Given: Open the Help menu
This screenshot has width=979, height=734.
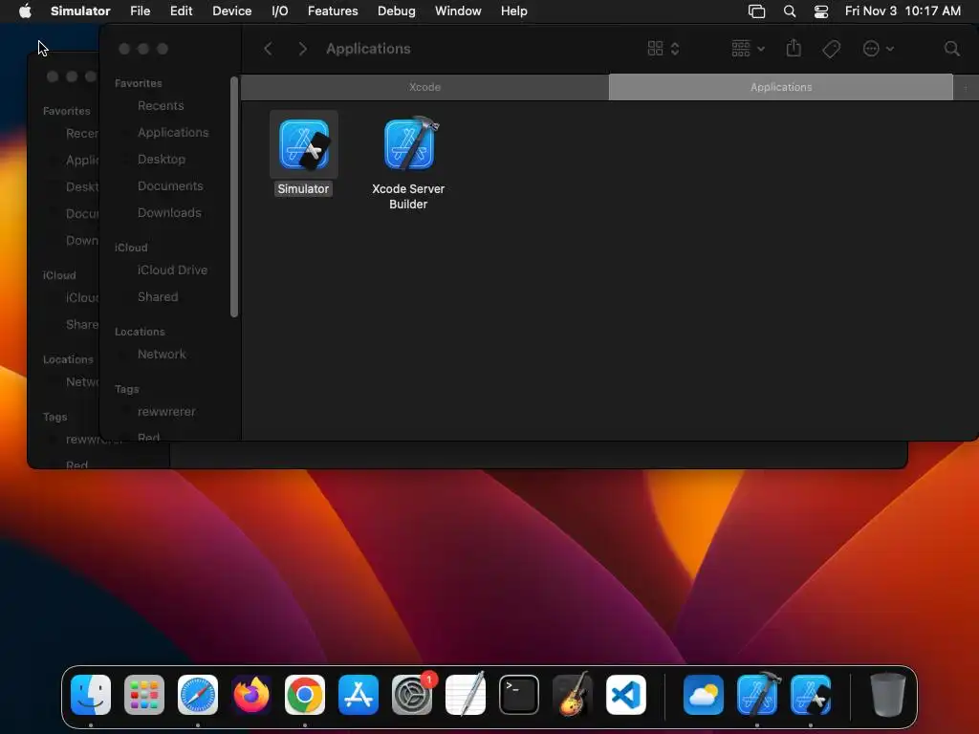Looking at the screenshot, I should coord(513,11).
